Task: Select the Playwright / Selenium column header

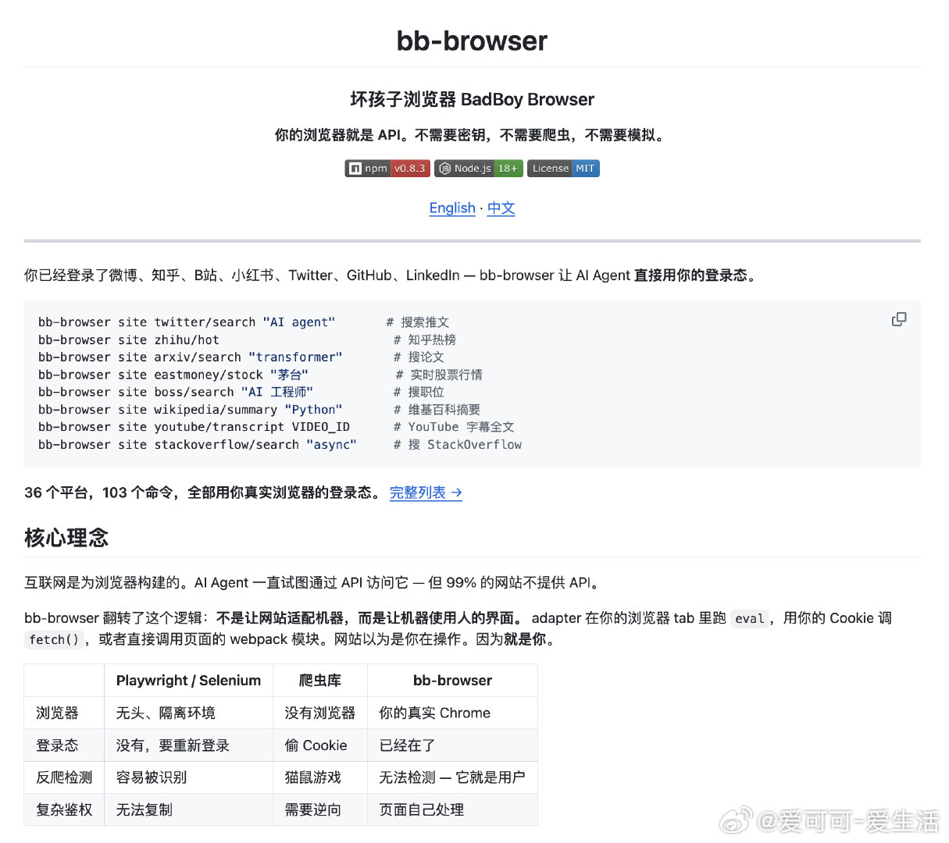Action: tap(187, 680)
